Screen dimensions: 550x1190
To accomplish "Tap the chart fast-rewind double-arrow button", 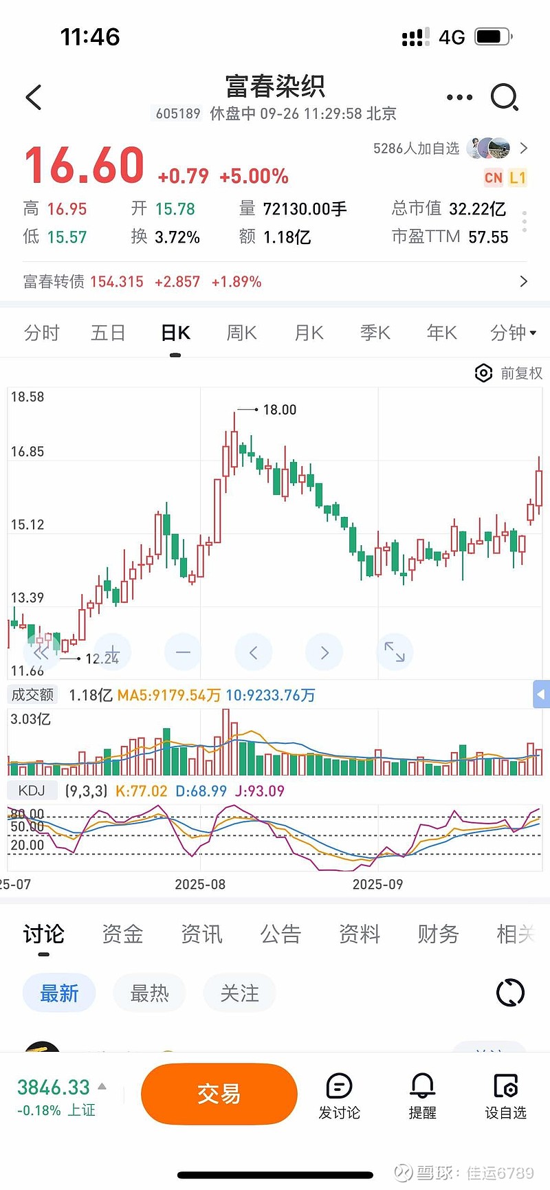I will tap(41, 652).
